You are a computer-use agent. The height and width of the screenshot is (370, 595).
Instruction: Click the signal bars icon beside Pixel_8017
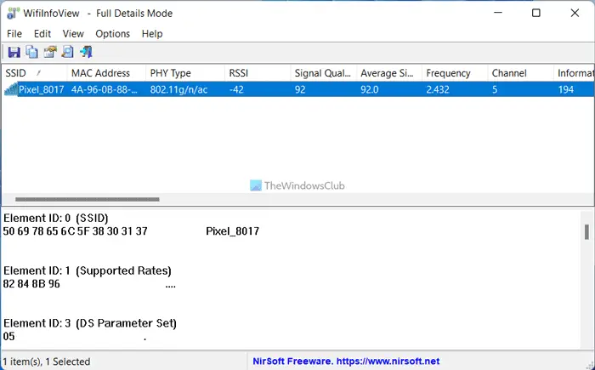(x=11, y=89)
